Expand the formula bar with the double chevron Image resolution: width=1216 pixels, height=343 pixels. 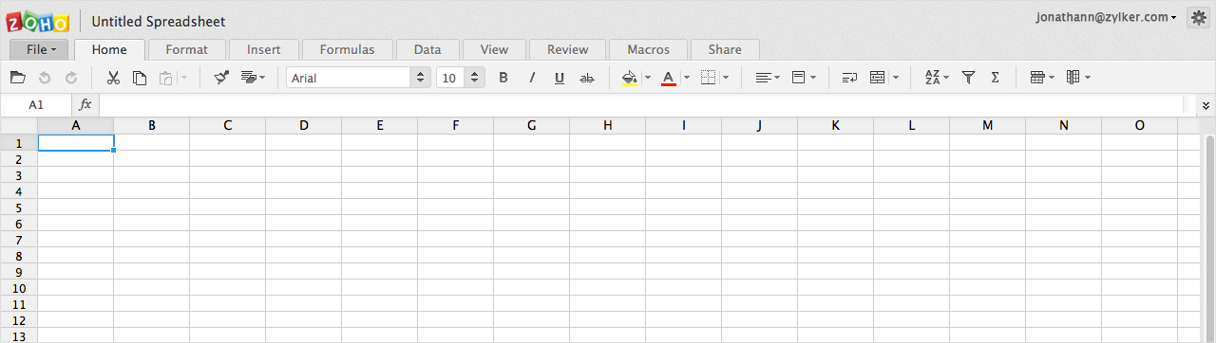[x=1206, y=105]
